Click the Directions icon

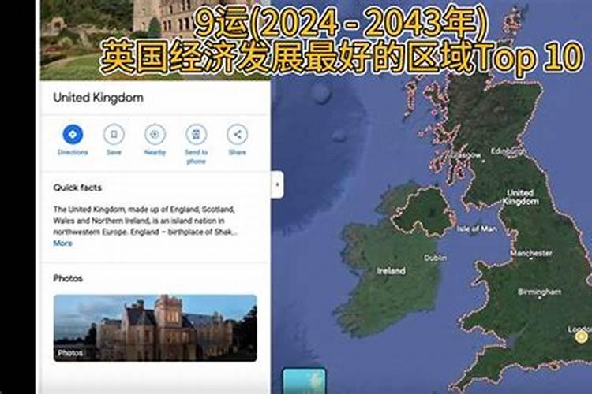click(73, 134)
